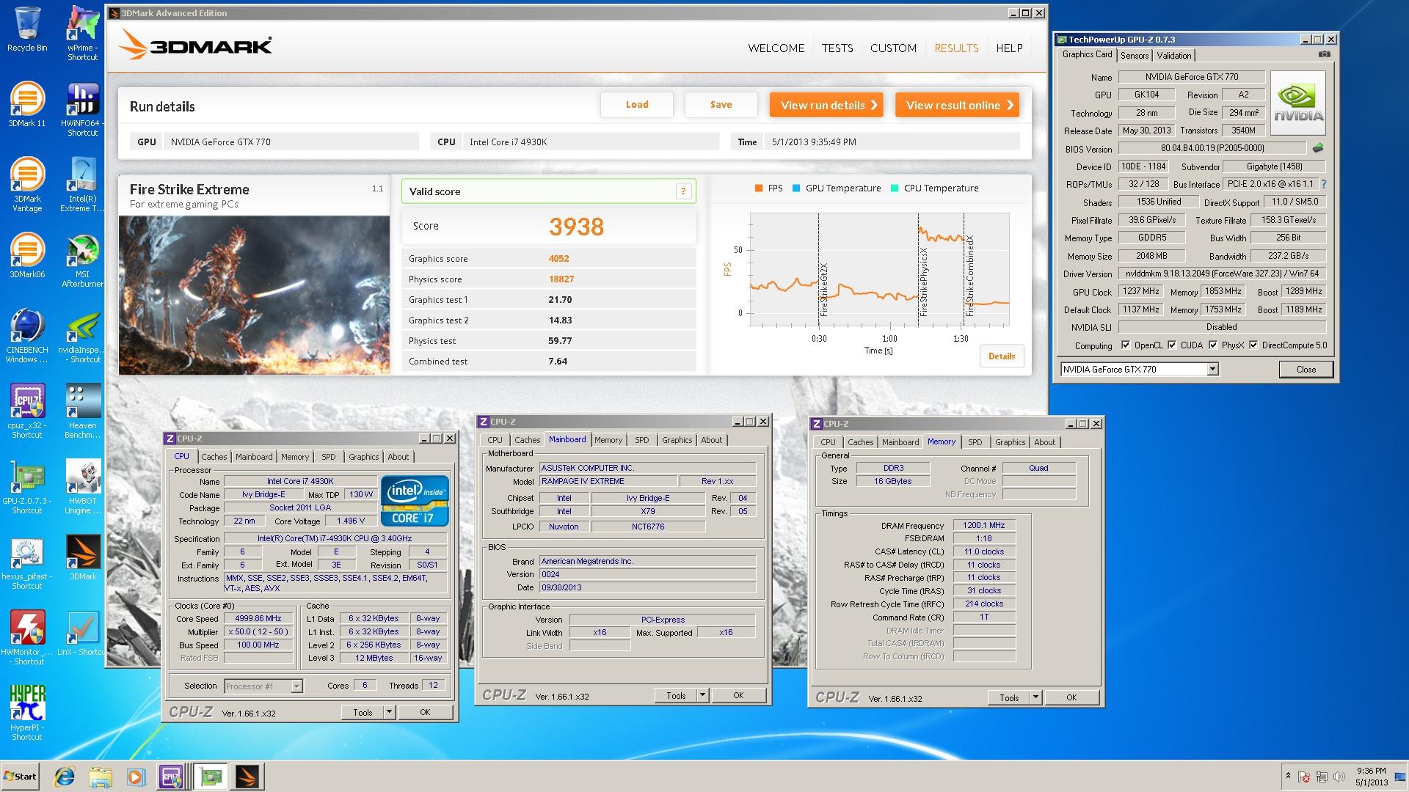Viewport: 1409px width, 792px height.
Task: Toggle PhysX checkbox in GPU-Z
Action: (x=1213, y=345)
